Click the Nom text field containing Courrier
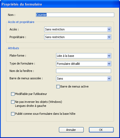The height and width of the screenshot is (138, 120). click(75, 15)
